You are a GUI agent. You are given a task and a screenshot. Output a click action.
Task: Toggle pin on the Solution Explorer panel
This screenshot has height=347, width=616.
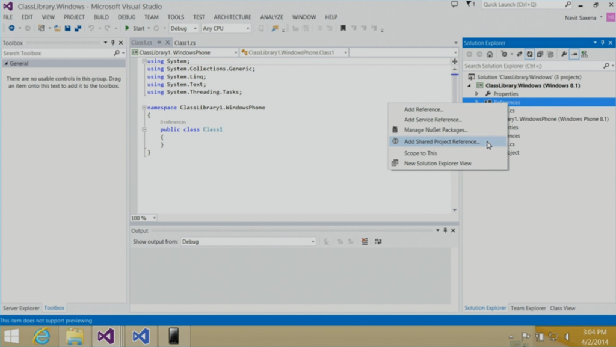603,42
